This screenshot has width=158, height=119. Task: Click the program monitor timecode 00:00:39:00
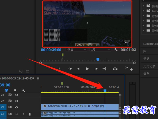point(51,50)
